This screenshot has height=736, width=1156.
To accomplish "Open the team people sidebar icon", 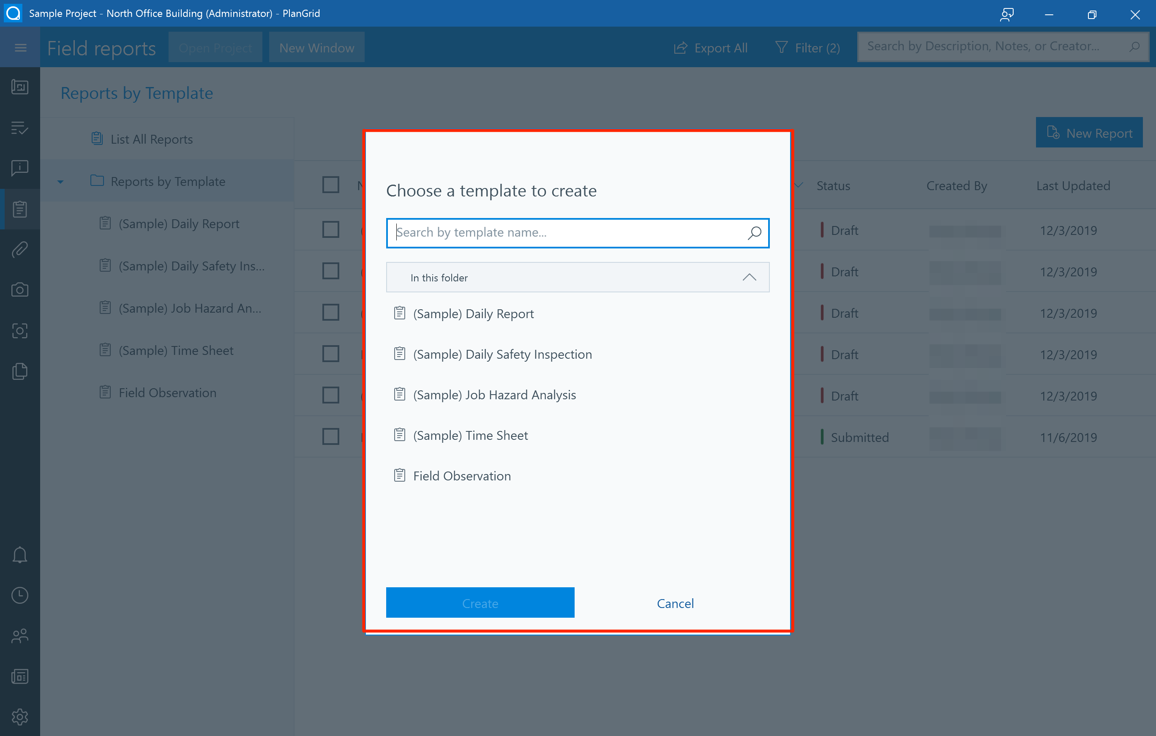I will [x=20, y=636].
